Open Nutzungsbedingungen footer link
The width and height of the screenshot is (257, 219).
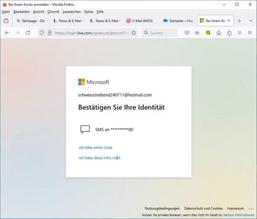coord(162,209)
